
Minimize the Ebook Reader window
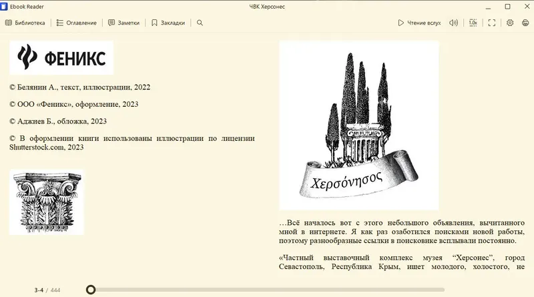(x=489, y=7)
